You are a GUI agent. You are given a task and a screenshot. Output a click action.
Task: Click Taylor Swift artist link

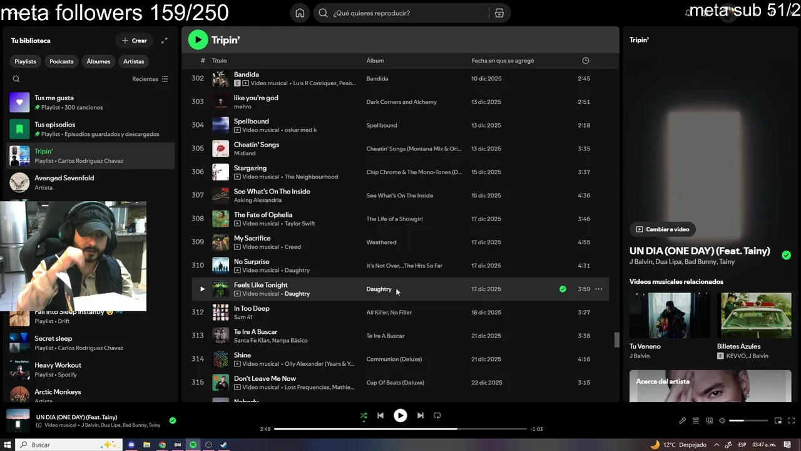tap(300, 224)
